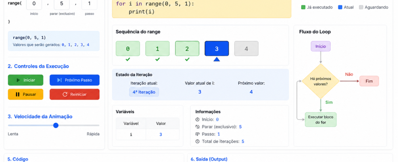Click the icon next to Passo info
Screen dimensions: 398x162
point(198,134)
